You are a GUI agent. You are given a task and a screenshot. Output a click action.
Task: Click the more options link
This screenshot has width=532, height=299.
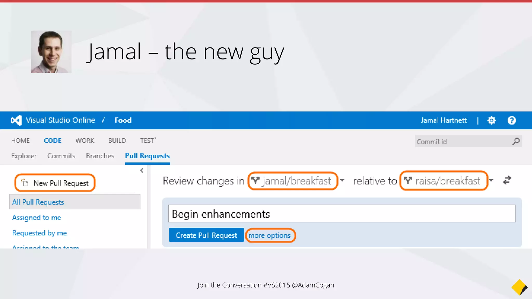point(270,235)
